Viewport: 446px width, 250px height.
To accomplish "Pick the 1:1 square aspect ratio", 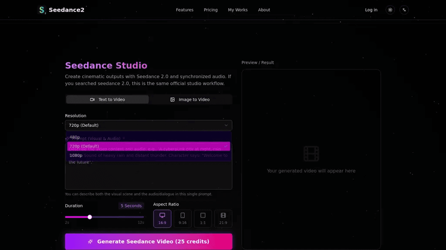I will (203, 219).
